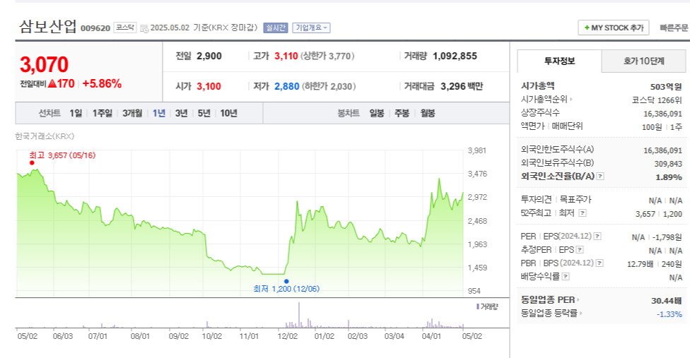Switch to the 호가10단계 tab
The image size is (690, 358).
pyautogui.click(x=643, y=61)
